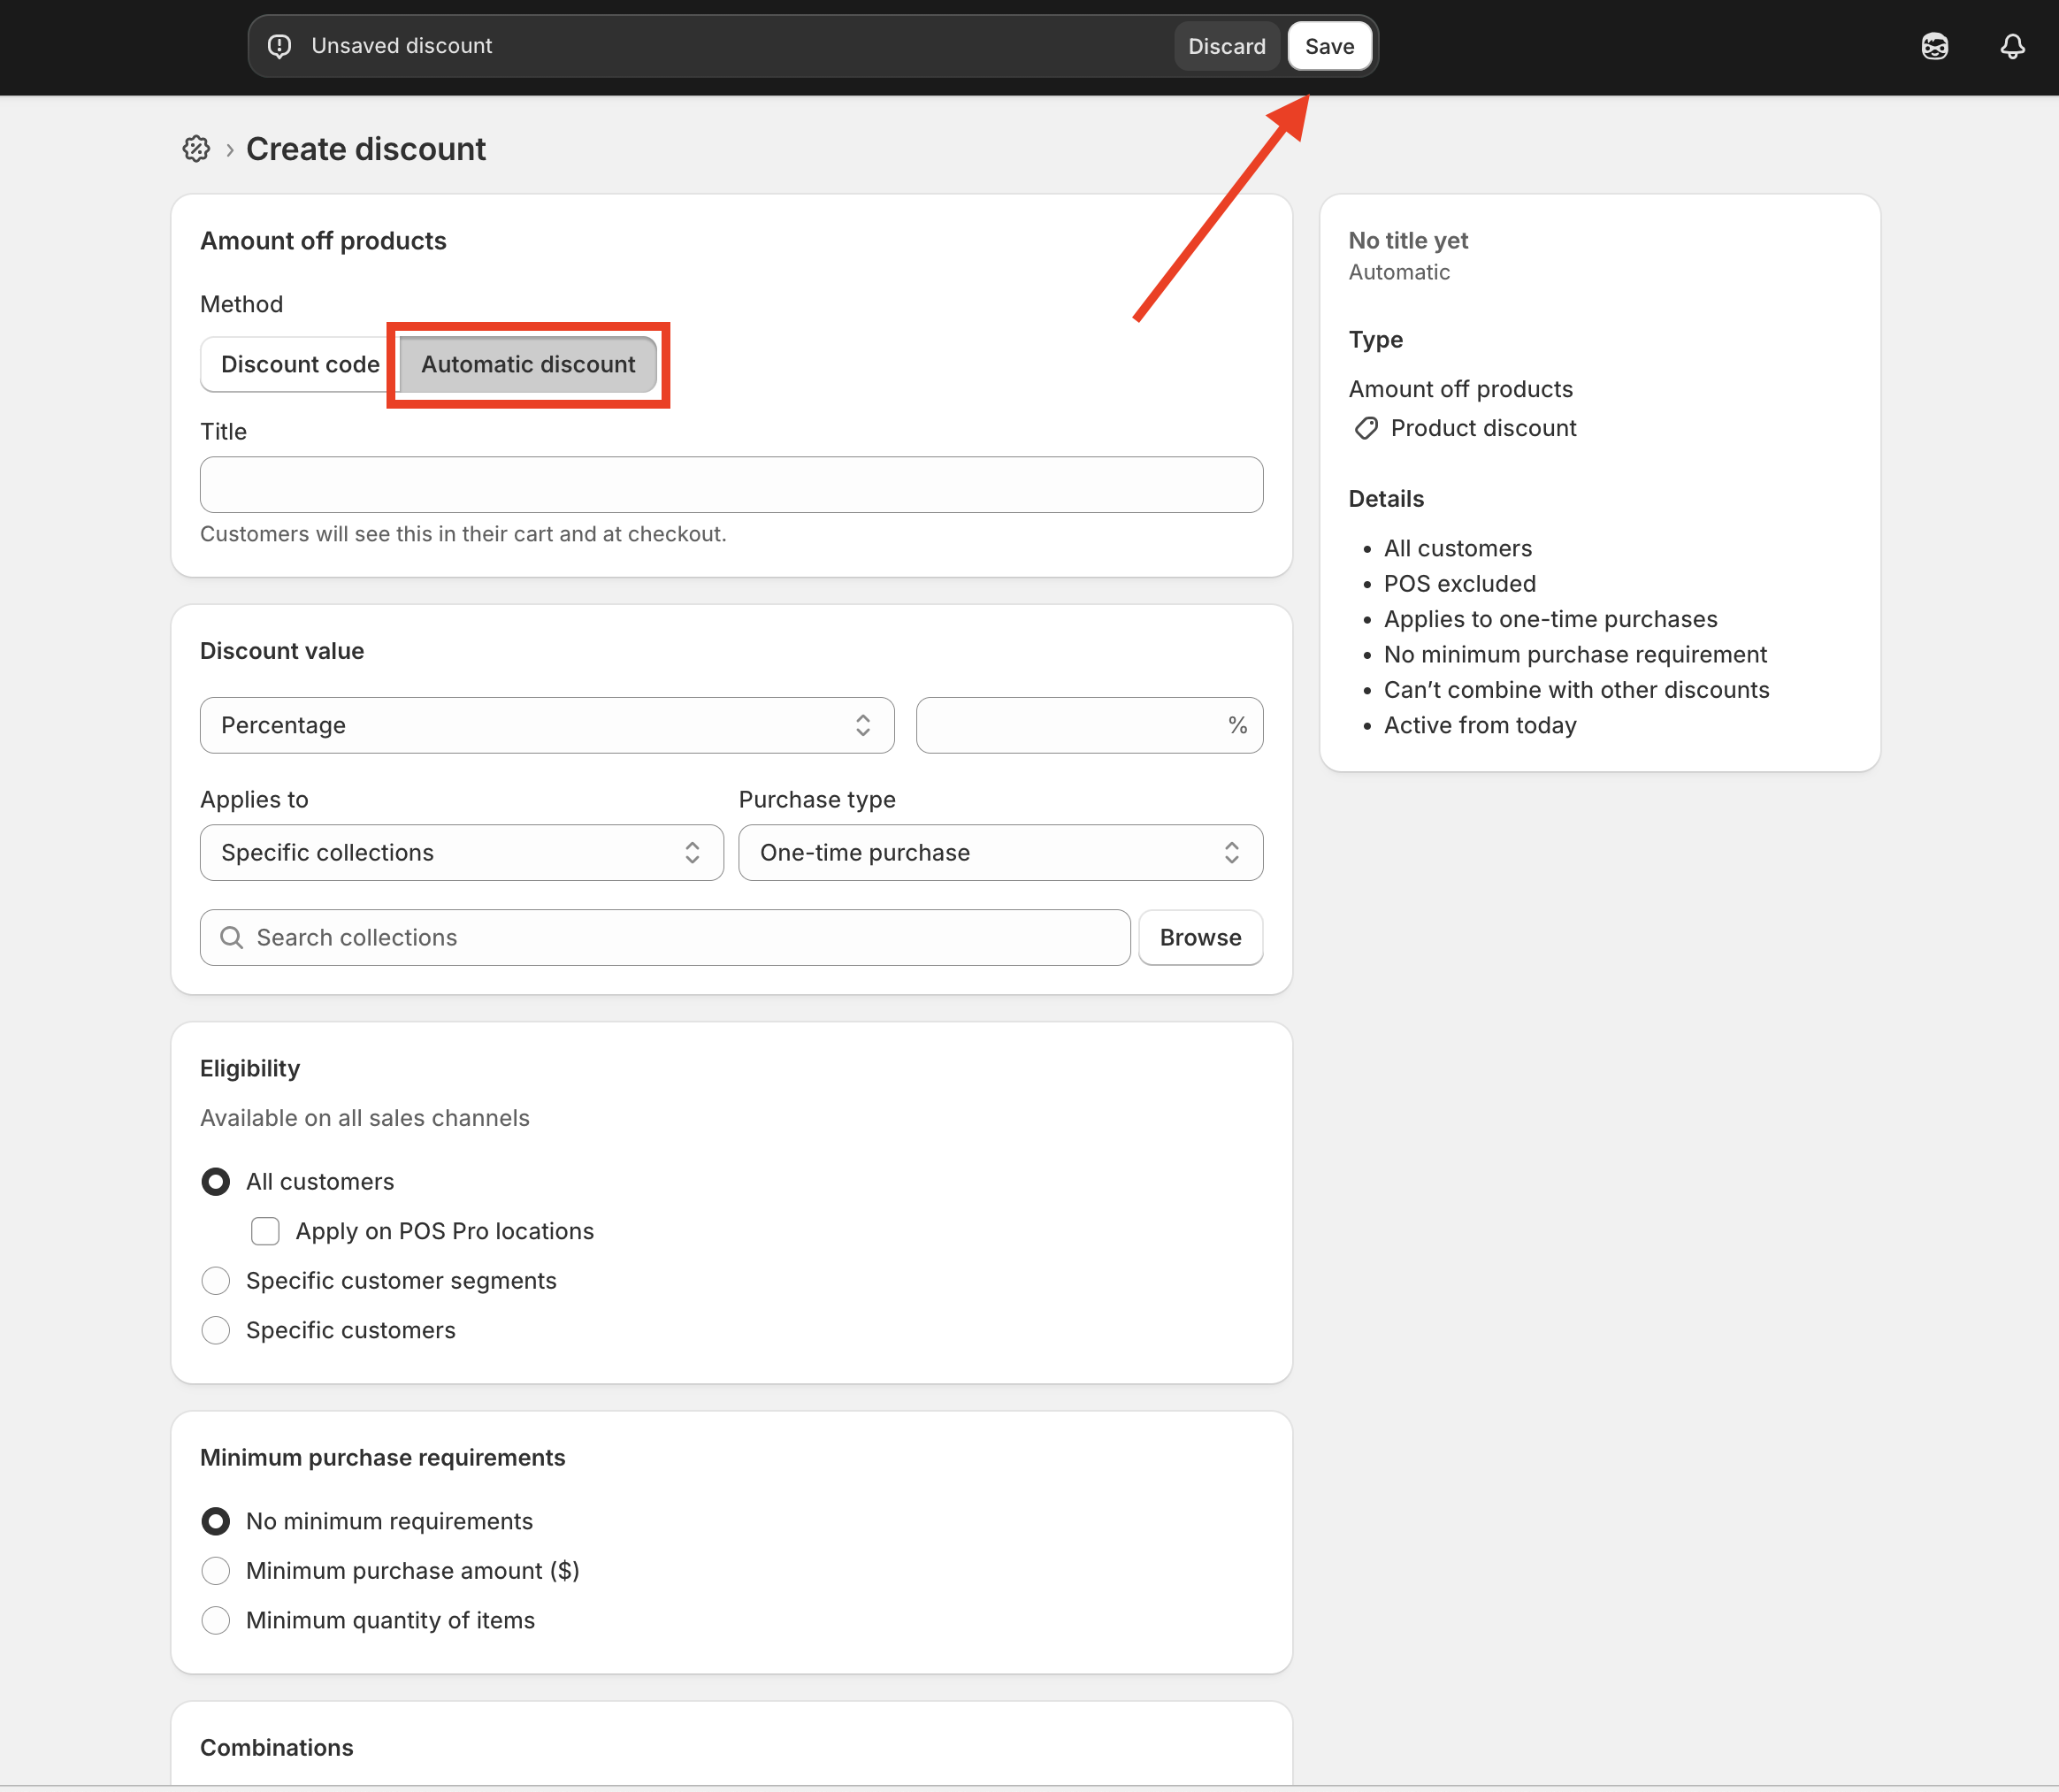Screen dimensions: 2059x1792
Task: Expand the Specific collections dropdown
Action: tap(461, 852)
